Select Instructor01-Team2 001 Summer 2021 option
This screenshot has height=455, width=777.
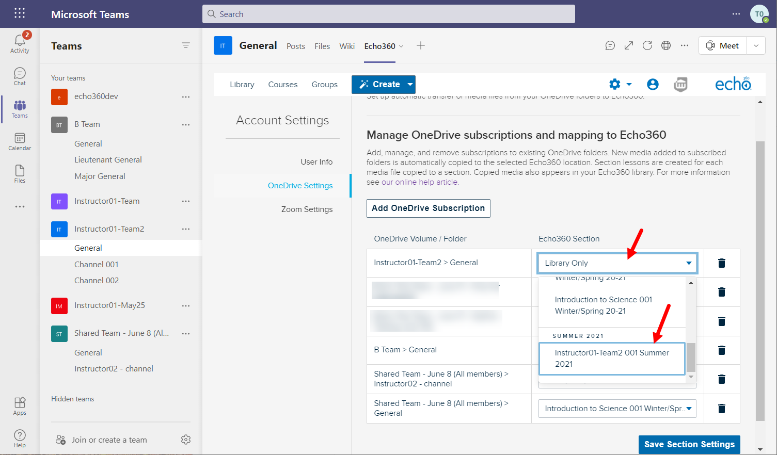coord(612,359)
